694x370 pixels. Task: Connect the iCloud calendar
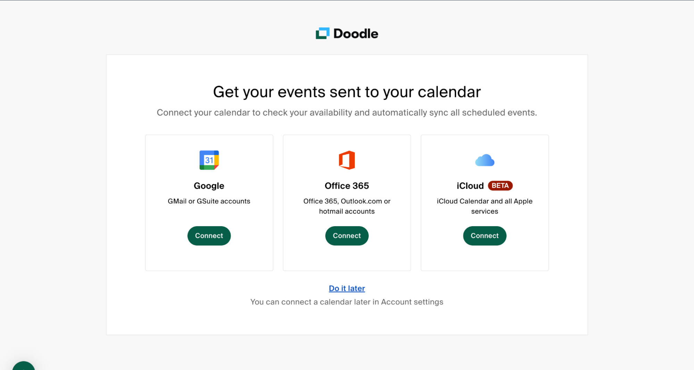[x=485, y=236]
